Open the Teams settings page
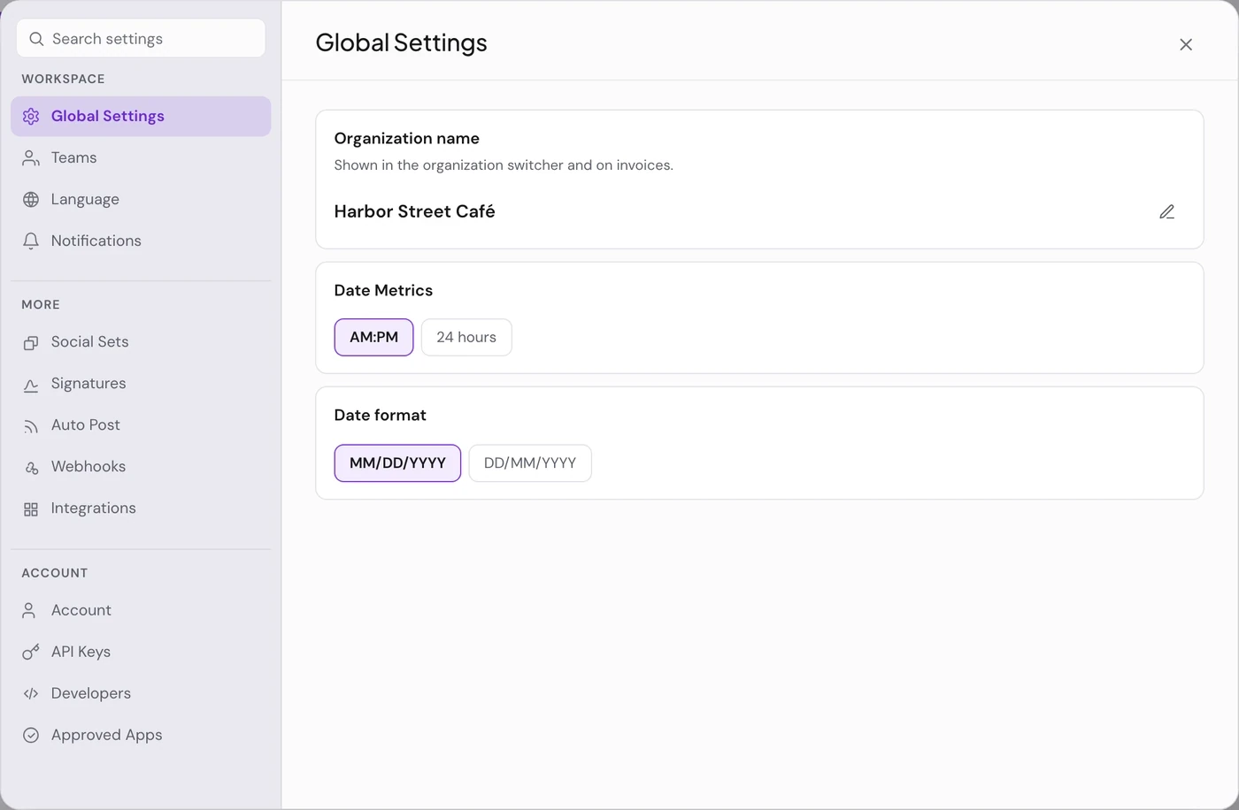1239x810 pixels. pos(141,158)
